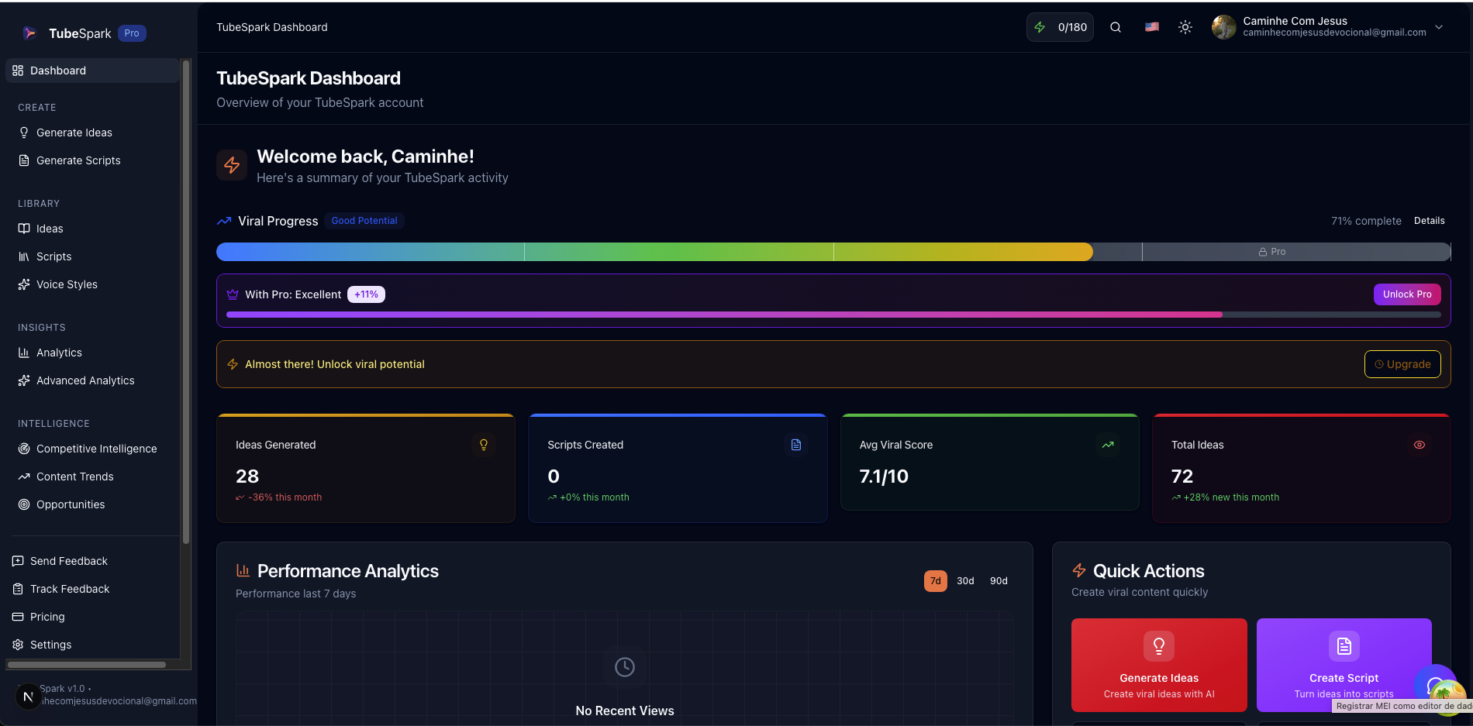Click the +11% badge
This screenshot has width=1473, height=726.
click(366, 294)
